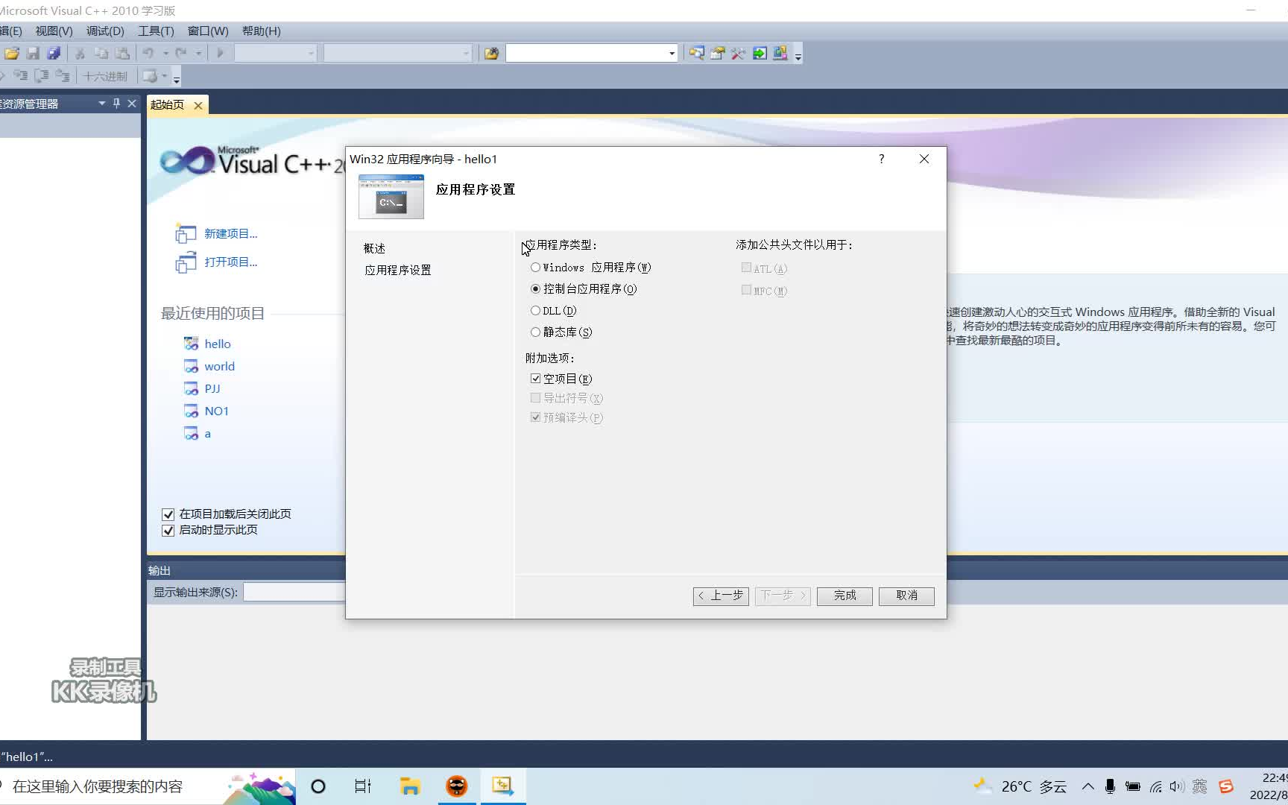Screen dimensions: 1288x805
Task: Click the 显示输出来源 input box
Action: (294, 593)
